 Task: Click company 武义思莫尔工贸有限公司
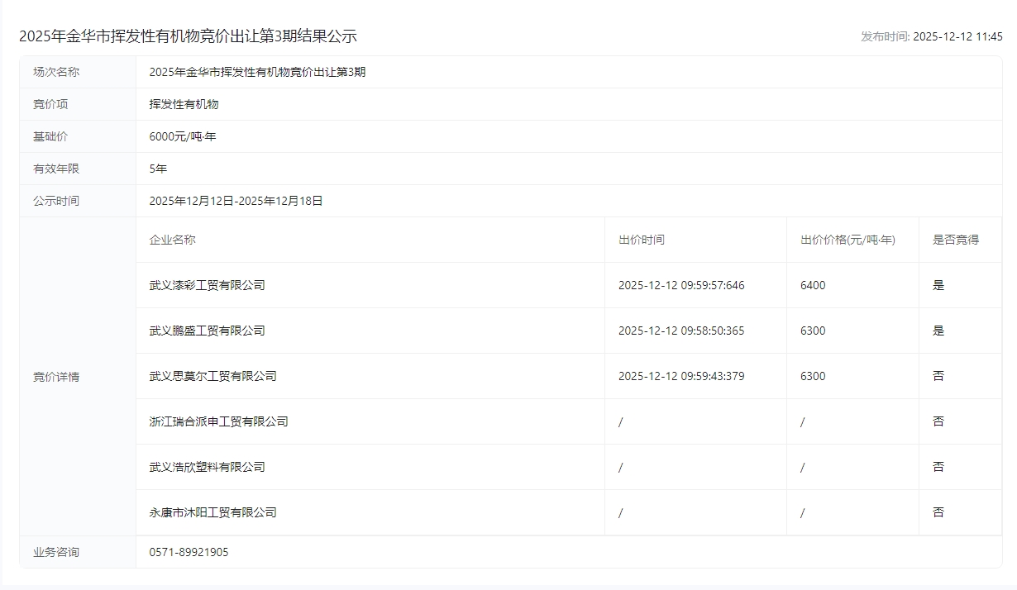coord(212,376)
